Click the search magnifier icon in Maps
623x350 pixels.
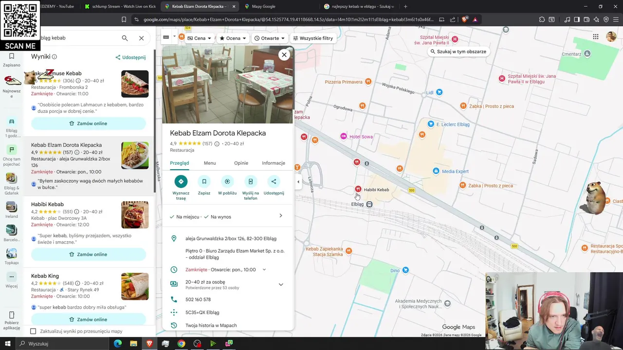click(125, 38)
